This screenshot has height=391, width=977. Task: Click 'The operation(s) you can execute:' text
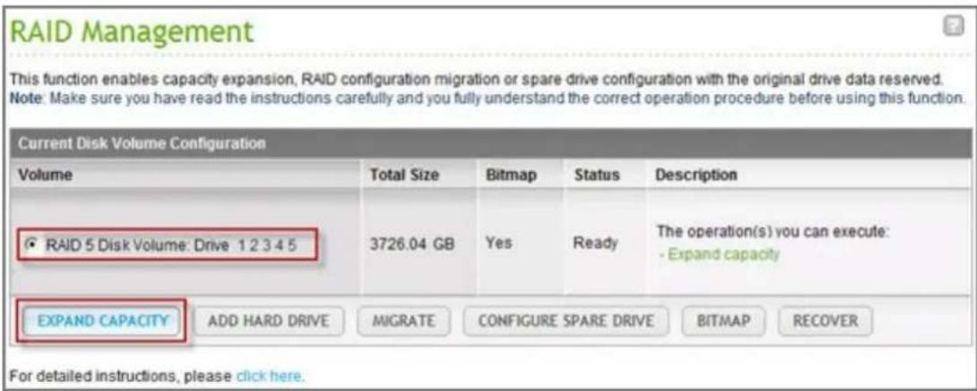coord(772,231)
